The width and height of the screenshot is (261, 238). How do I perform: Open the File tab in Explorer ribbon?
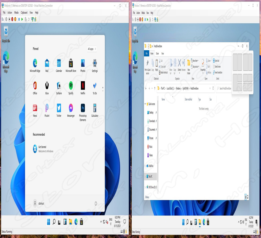(x=147, y=54)
